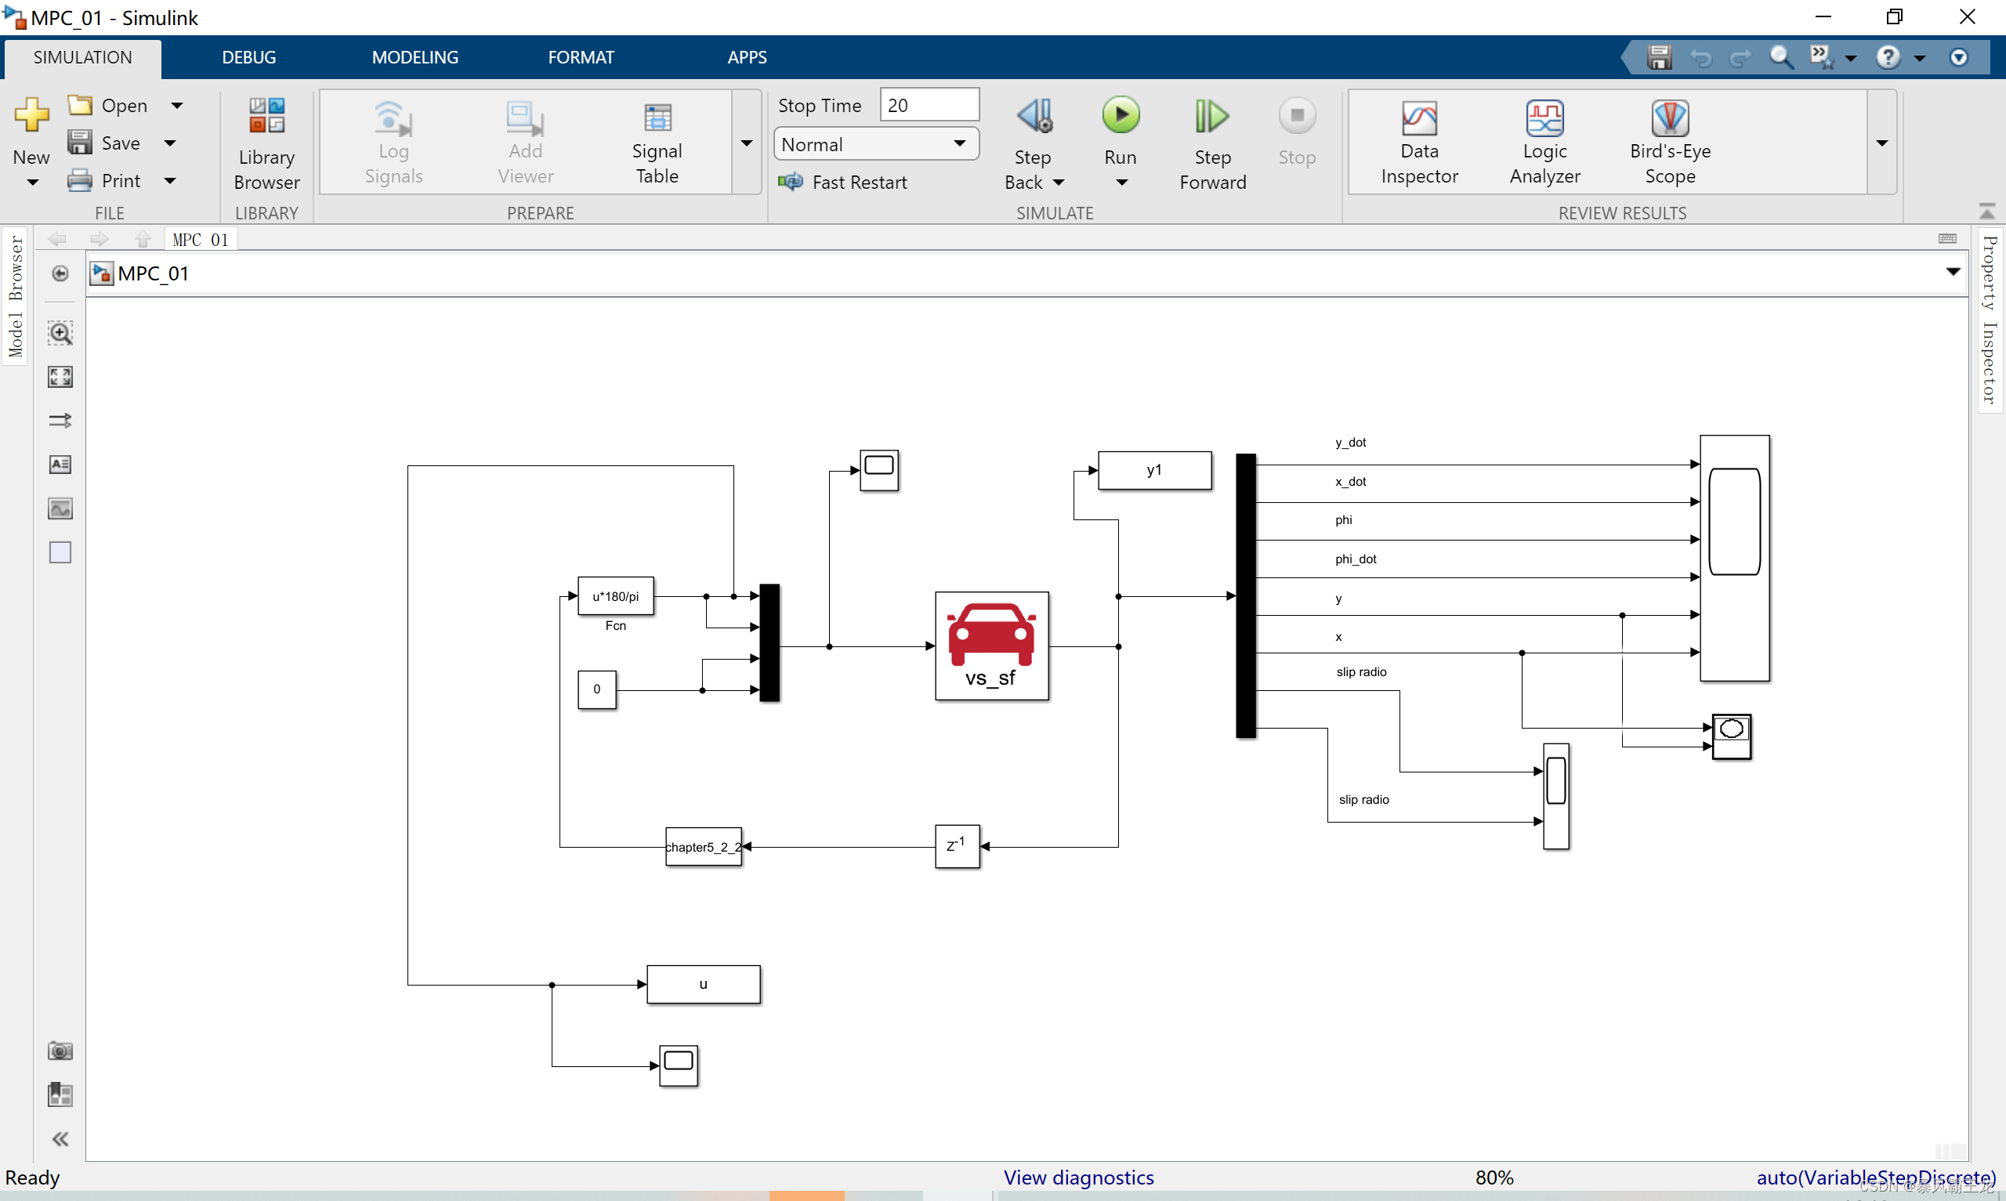Expand the Normal simulation mode dropdown
The width and height of the screenshot is (2006, 1201).
click(x=960, y=144)
